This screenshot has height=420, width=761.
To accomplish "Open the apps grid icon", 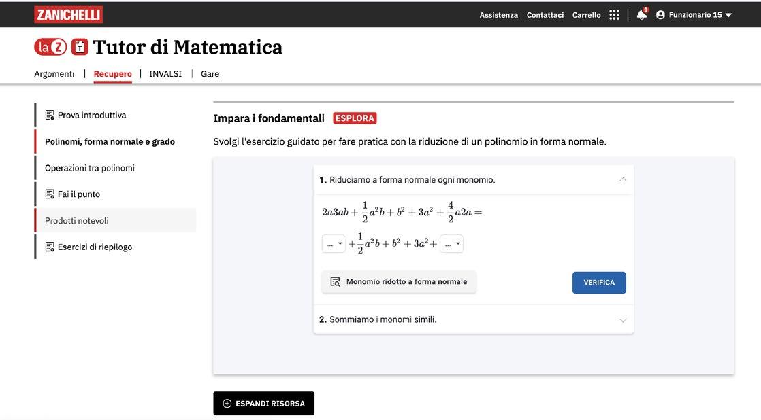I will [x=615, y=15].
